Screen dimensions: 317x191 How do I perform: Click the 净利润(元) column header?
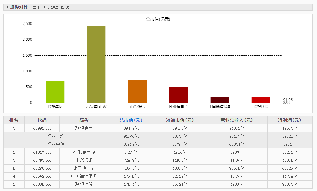click(289, 120)
